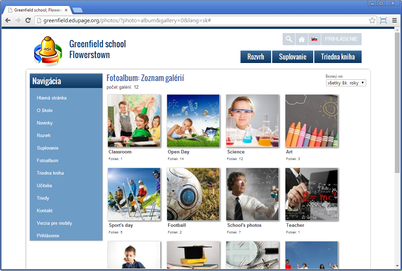The width and height of the screenshot is (402, 271).
Task: Click the Open Day gallery title
Action: click(x=179, y=152)
